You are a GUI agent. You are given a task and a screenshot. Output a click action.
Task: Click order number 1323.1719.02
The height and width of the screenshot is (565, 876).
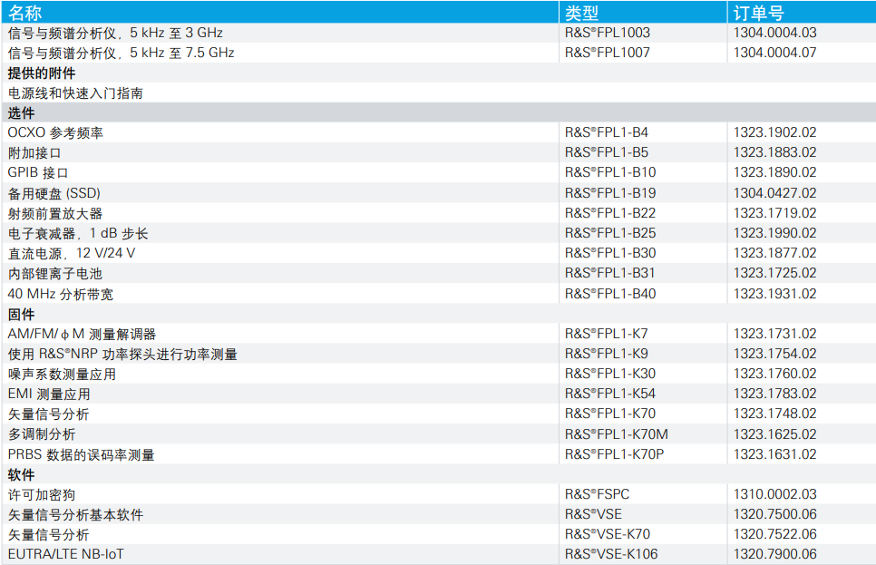coord(774,214)
